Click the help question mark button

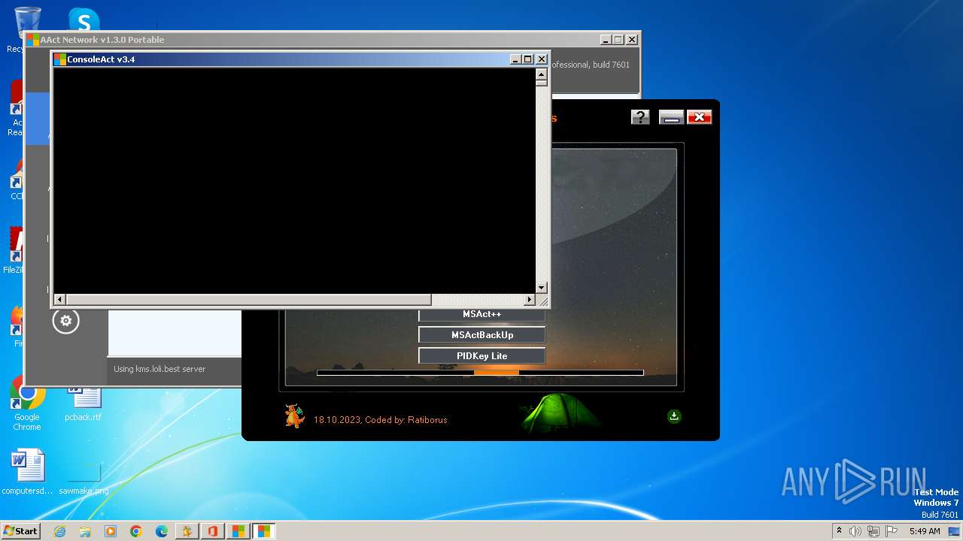pyautogui.click(x=640, y=117)
